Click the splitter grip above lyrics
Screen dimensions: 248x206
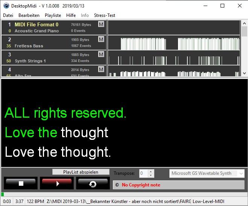pos(124,78)
